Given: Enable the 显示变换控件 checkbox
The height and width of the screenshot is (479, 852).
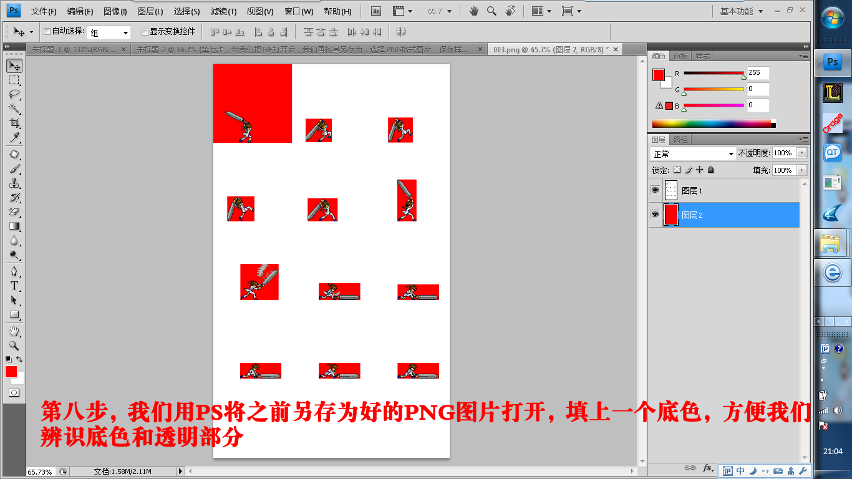Looking at the screenshot, I should click(145, 32).
